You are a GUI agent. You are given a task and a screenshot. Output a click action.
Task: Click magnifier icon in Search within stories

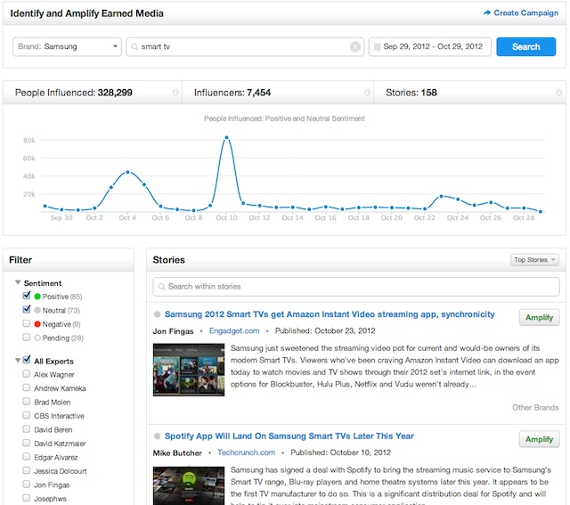[x=161, y=286]
